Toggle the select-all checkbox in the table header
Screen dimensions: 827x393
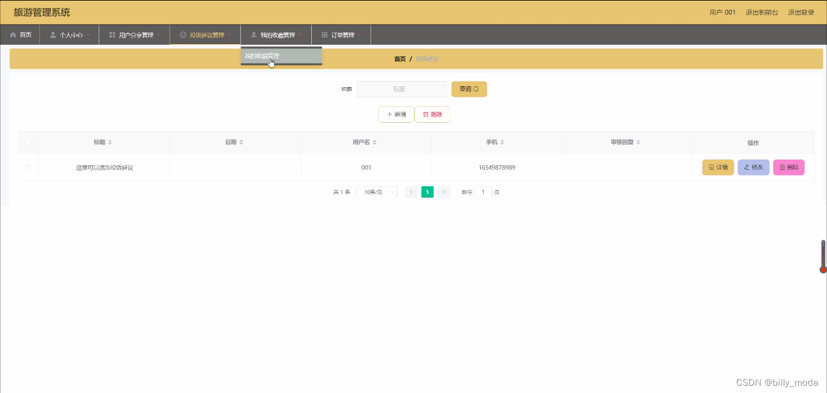click(x=28, y=143)
